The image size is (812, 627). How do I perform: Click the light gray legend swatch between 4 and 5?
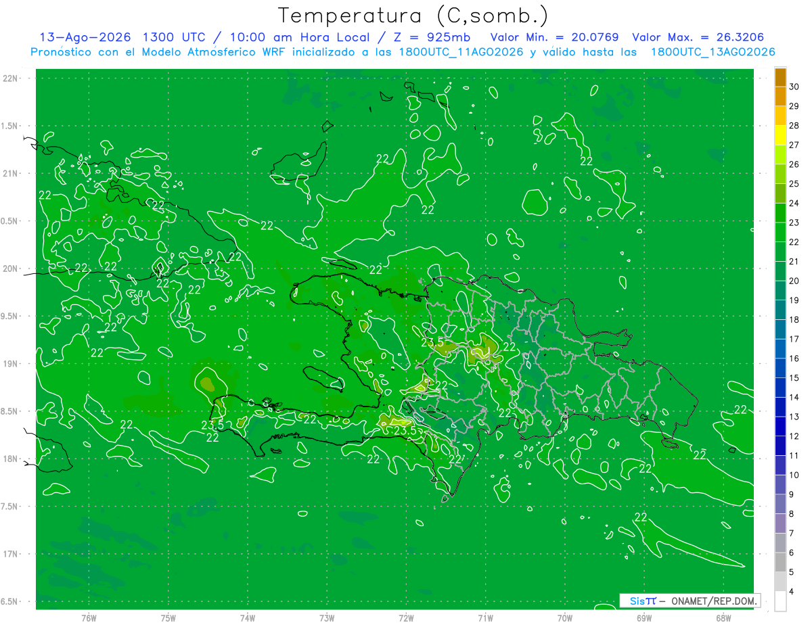[x=780, y=582]
